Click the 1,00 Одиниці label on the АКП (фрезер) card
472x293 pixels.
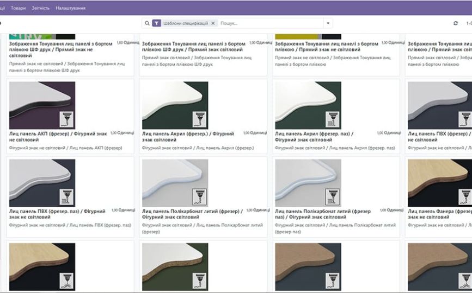tap(122, 133)
